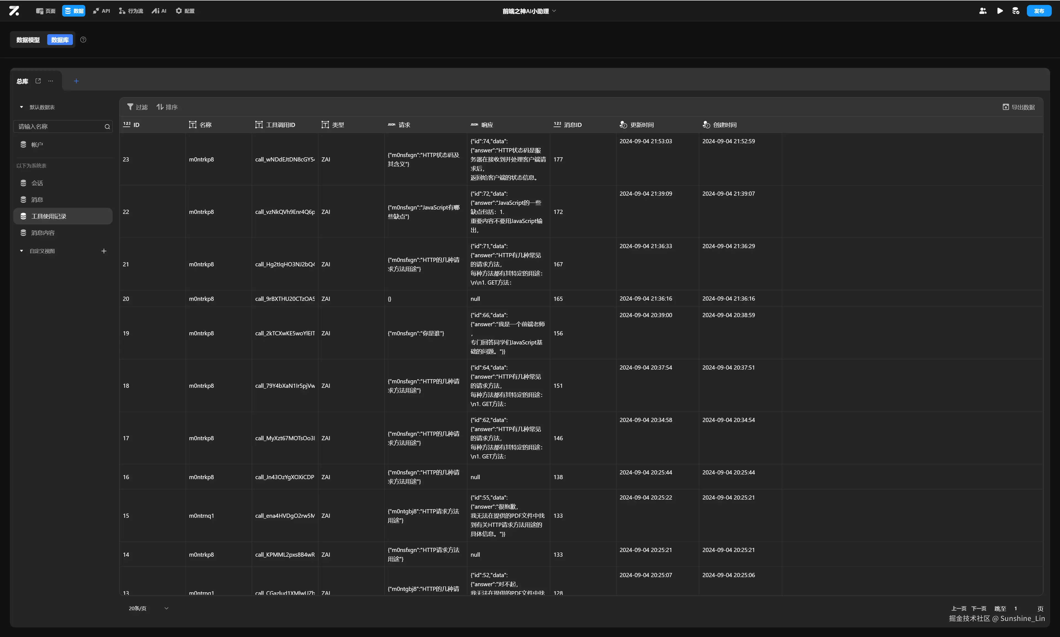Image resolution: width=1060 pixels, height=637 pixels.
Task: Open the 总库 external link icon
Action: (38, 81)
